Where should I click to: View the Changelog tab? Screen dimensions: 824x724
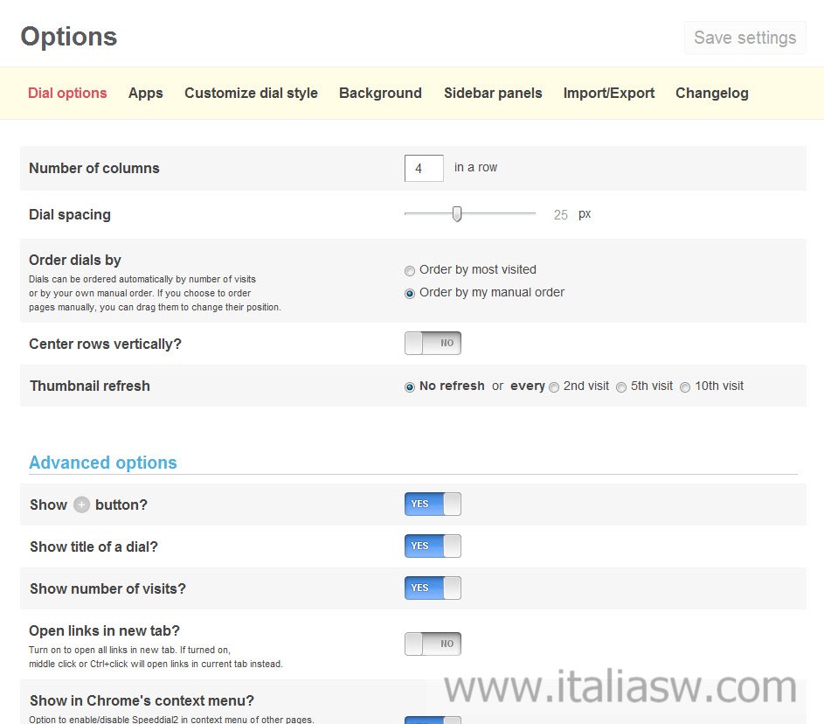pyautogui.click(x=711, y=93)
